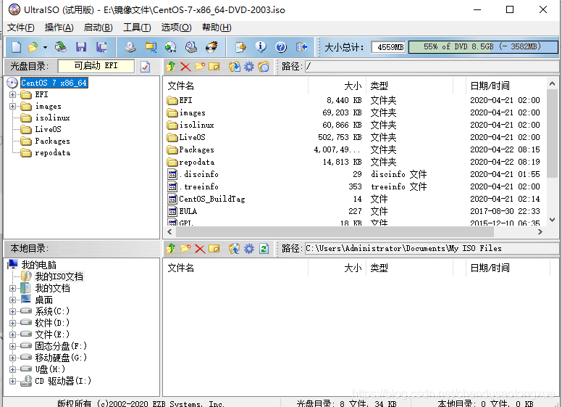Click the gear Properties icon in disc toolbar
562x407 pixels.
click(x=248, y=67)
